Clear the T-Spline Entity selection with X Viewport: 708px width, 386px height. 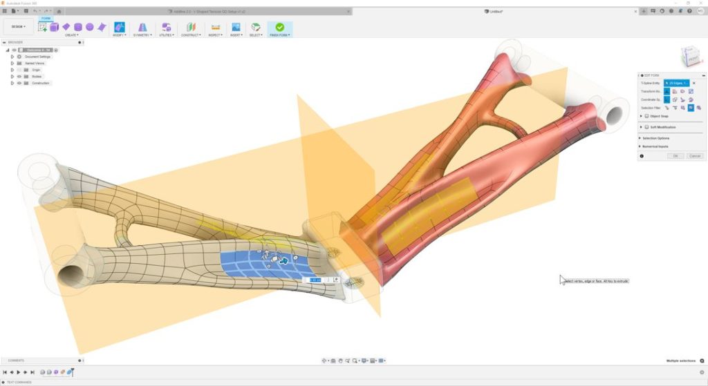(x=694, y=84)
